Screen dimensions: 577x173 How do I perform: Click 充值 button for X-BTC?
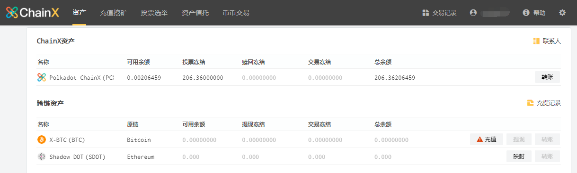pyautogui.click(x=487, y=140)
